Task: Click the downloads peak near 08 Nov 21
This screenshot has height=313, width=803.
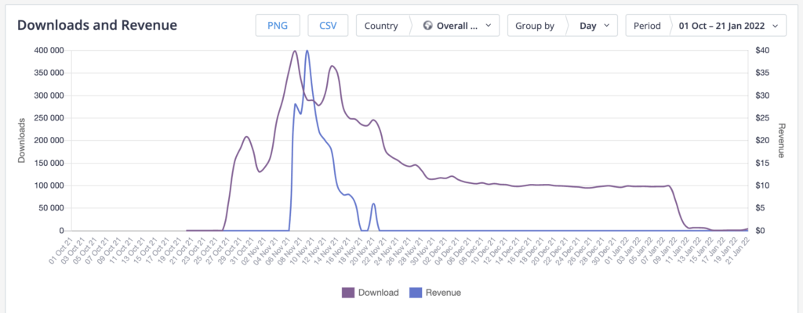Action: 295,52
